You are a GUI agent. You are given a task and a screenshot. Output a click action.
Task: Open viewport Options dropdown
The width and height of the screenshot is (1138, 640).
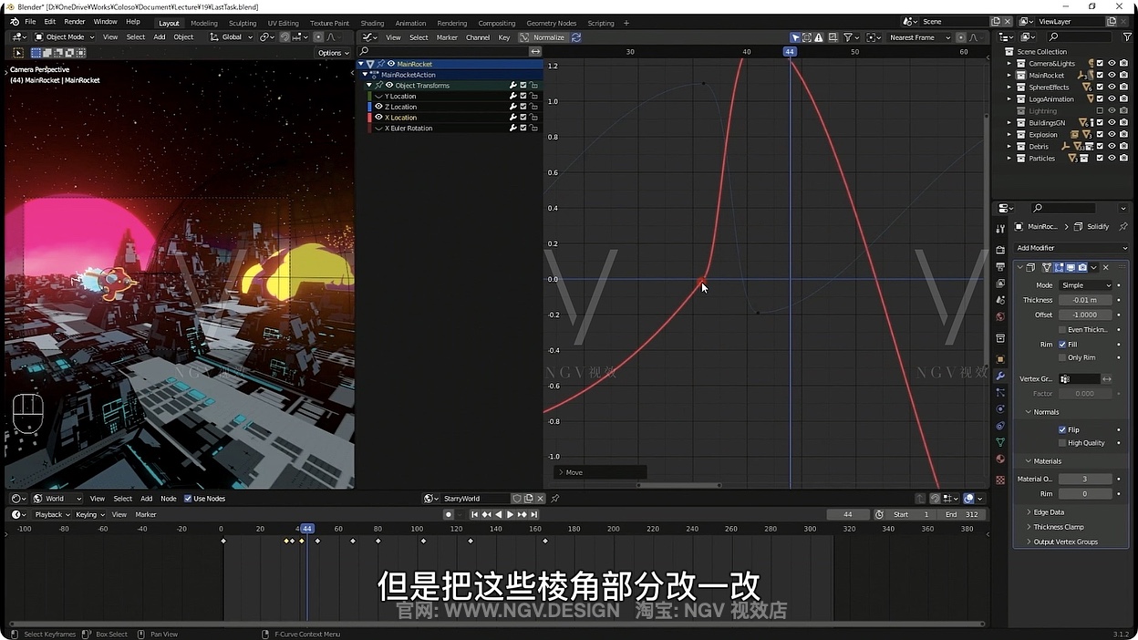click(333, 53)
